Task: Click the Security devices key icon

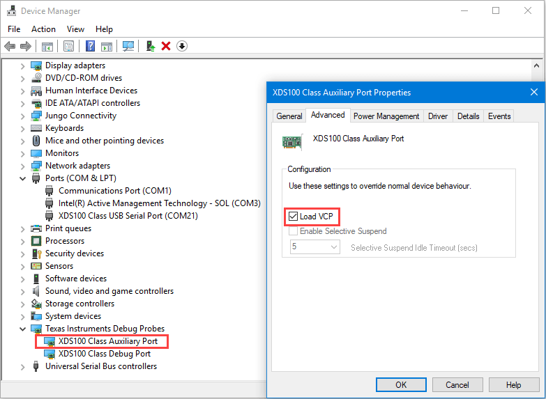Action: coord(36,253)
